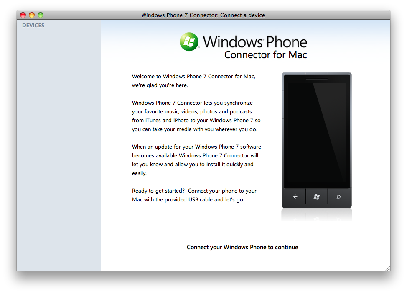Click the green Windows Phone logo orb
This screenshot has height=294, width=407.
189,41
